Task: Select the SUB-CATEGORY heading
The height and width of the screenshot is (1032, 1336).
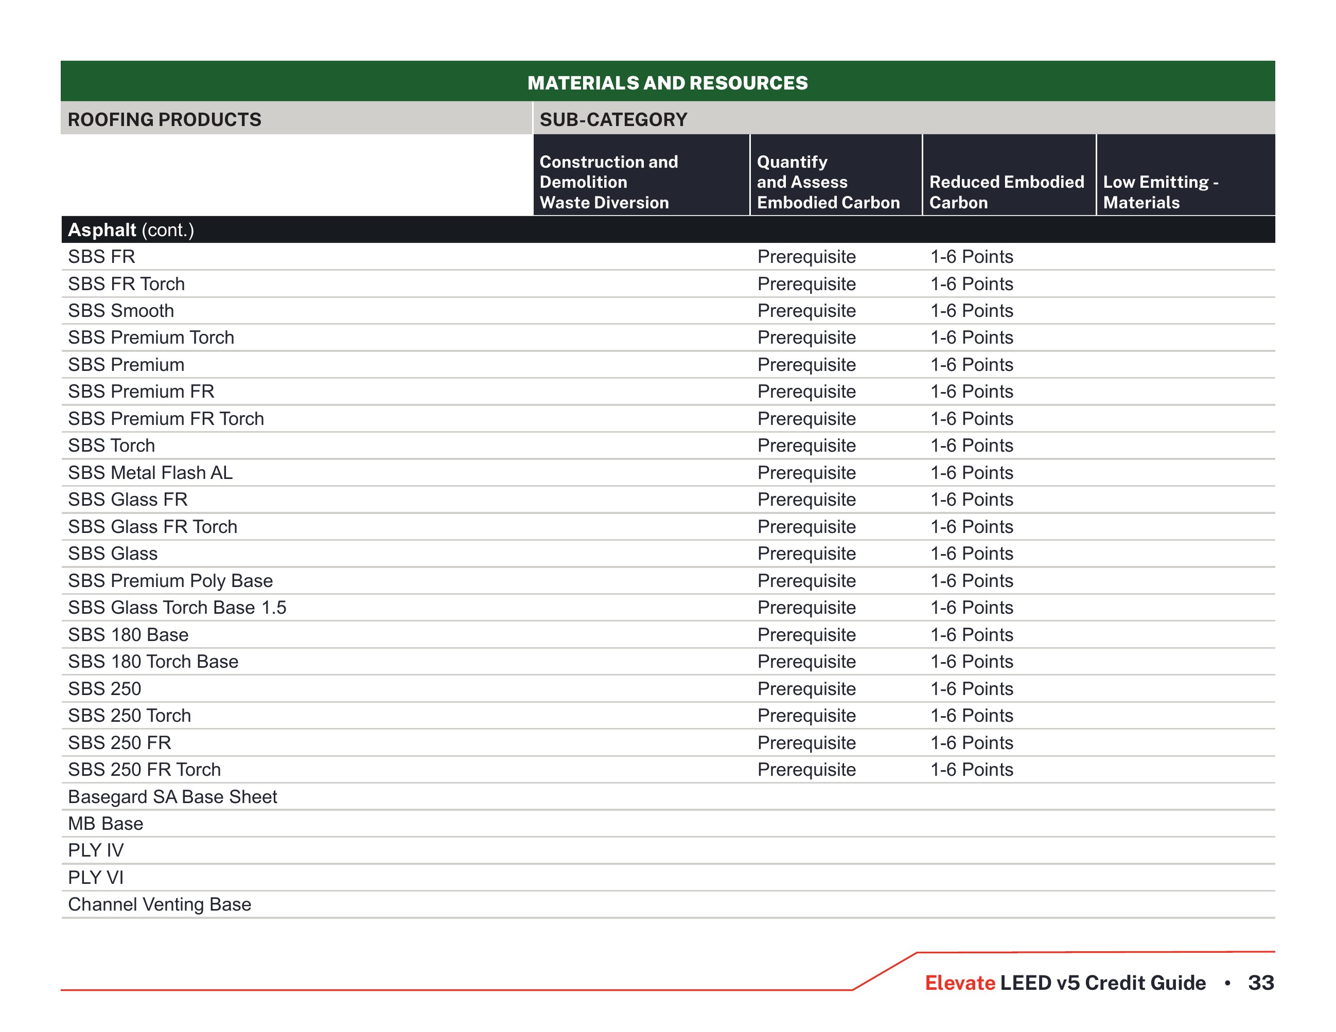Action: point(613,119)
